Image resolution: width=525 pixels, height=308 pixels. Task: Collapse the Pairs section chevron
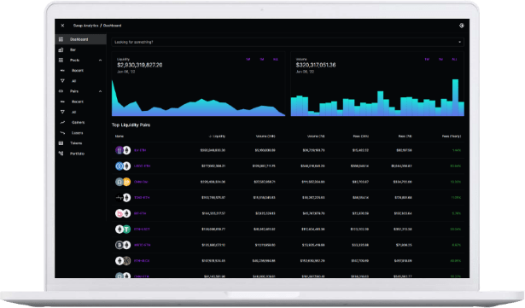tap(100, 91)
